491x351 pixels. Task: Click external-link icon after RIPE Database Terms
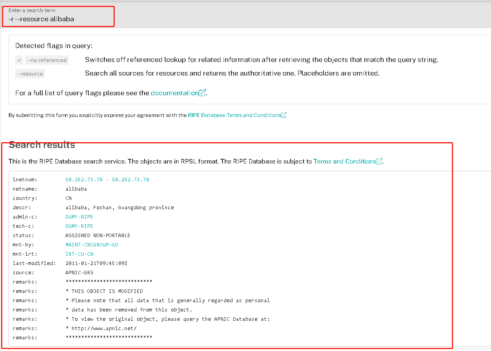pos(284,115)
